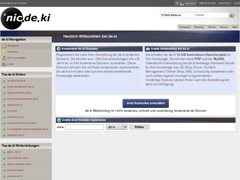Open Jetzt anmelden in the sidebar
The image size is (240, 180).
(17, 58)
